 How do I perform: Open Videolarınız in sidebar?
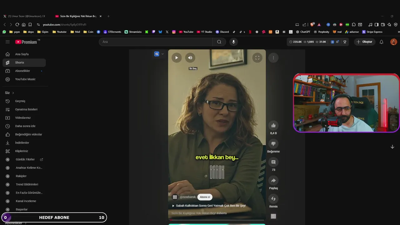(x=24, y=118)
